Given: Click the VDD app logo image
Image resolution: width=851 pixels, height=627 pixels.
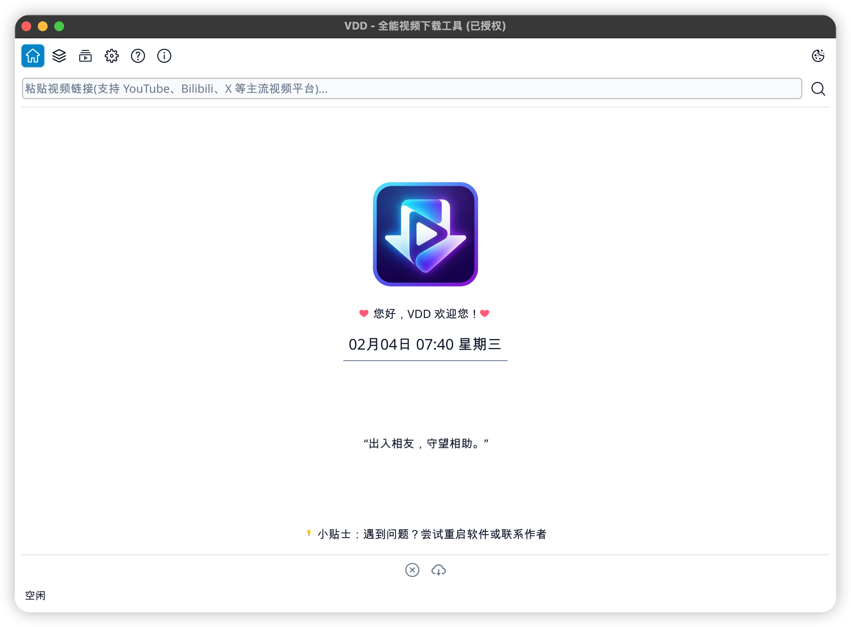Looking at the screenshot, I should (x=425, y=234).
